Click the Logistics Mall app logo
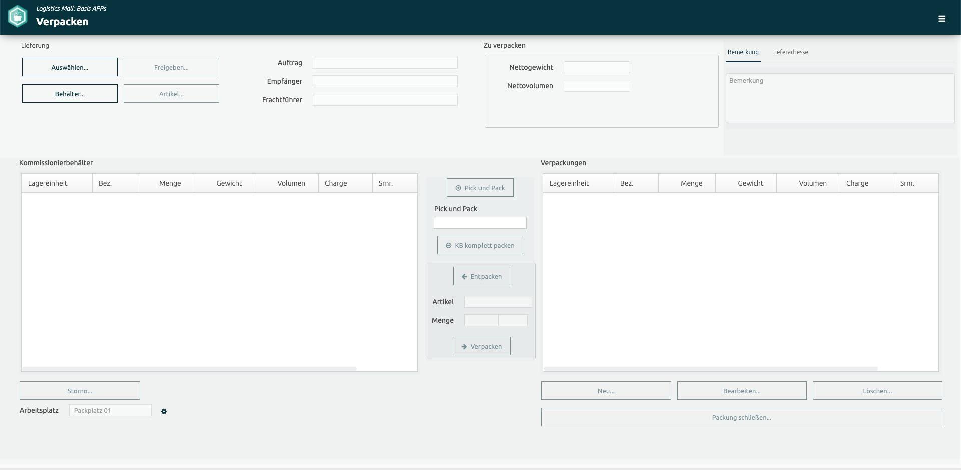This screenshot has width=961, height=470. (18, 17)
